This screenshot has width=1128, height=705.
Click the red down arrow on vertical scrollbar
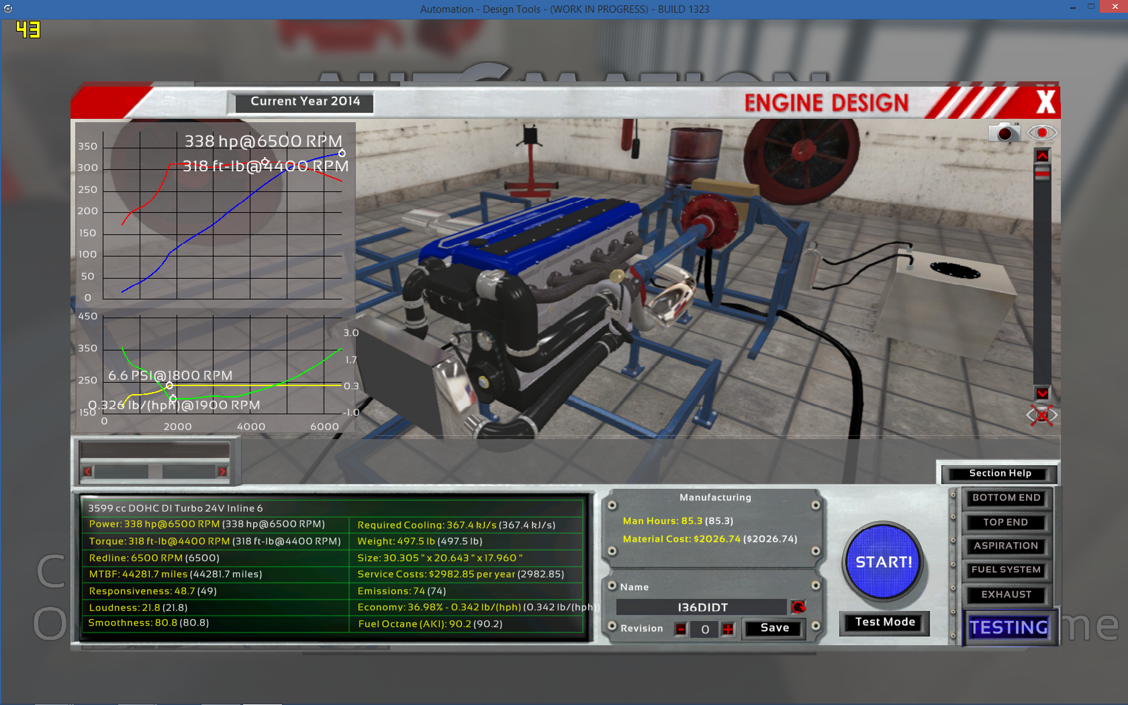tap(1042, 393)
